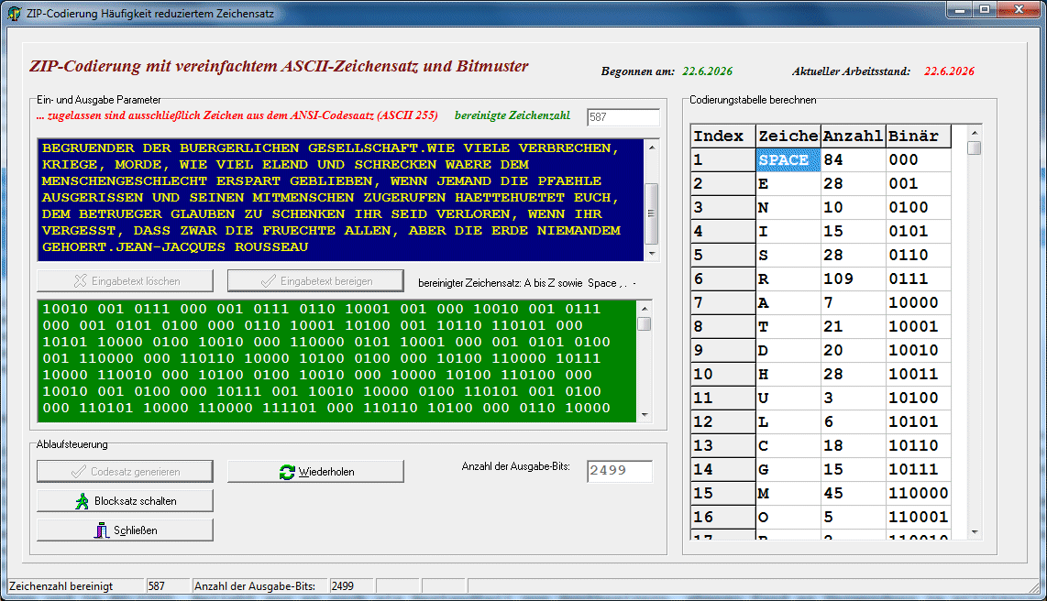Click binary code 110001 for letter O
Viewport: 1047px width, 601px height.
pos(918,517)
